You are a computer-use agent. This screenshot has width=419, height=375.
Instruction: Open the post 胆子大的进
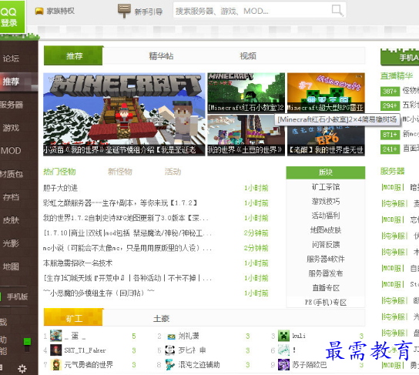(60, 188)
